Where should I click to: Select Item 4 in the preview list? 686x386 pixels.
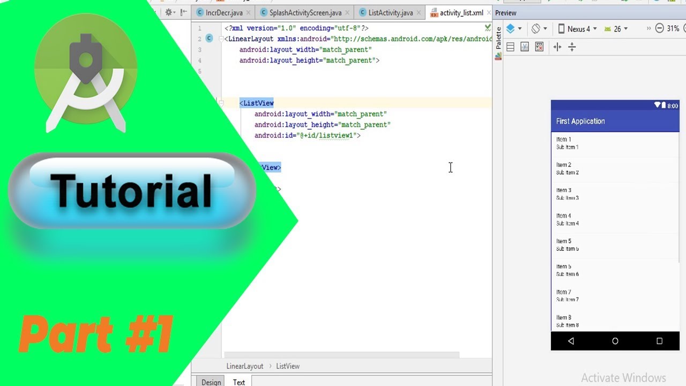coord(615,219)
